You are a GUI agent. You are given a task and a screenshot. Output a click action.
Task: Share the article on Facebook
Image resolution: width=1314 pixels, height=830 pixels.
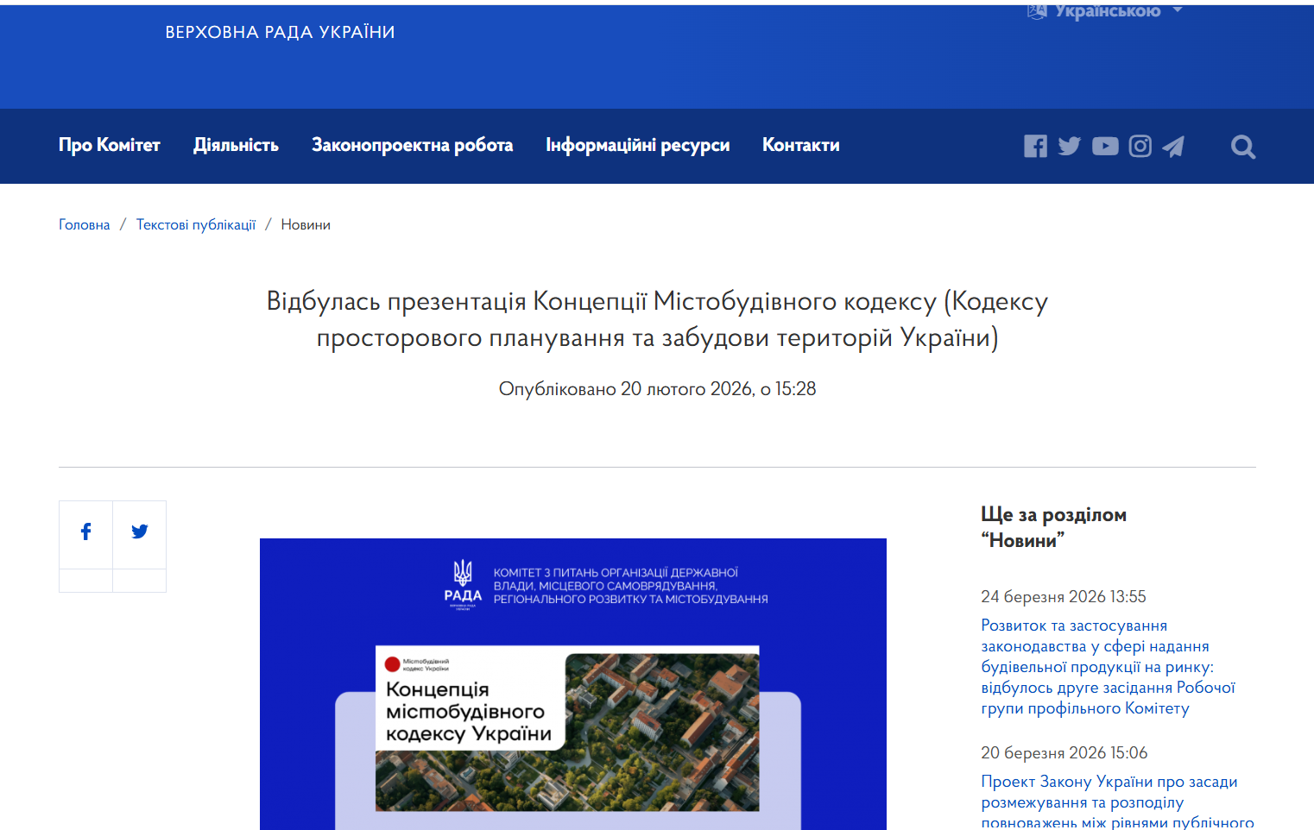(x=85, y=531)
